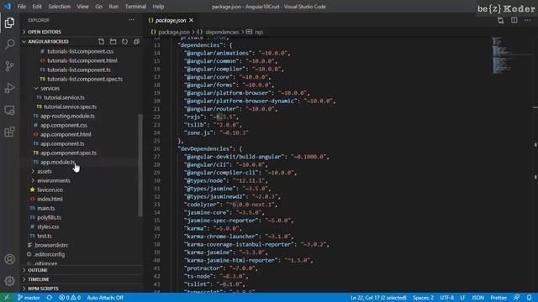Click dependencies in the breadcrumb
Screen dimensions: 538x302
click(222, 32)
